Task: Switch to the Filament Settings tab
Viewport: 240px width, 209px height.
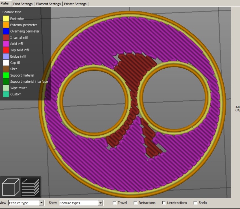Action: coord(48,4)
